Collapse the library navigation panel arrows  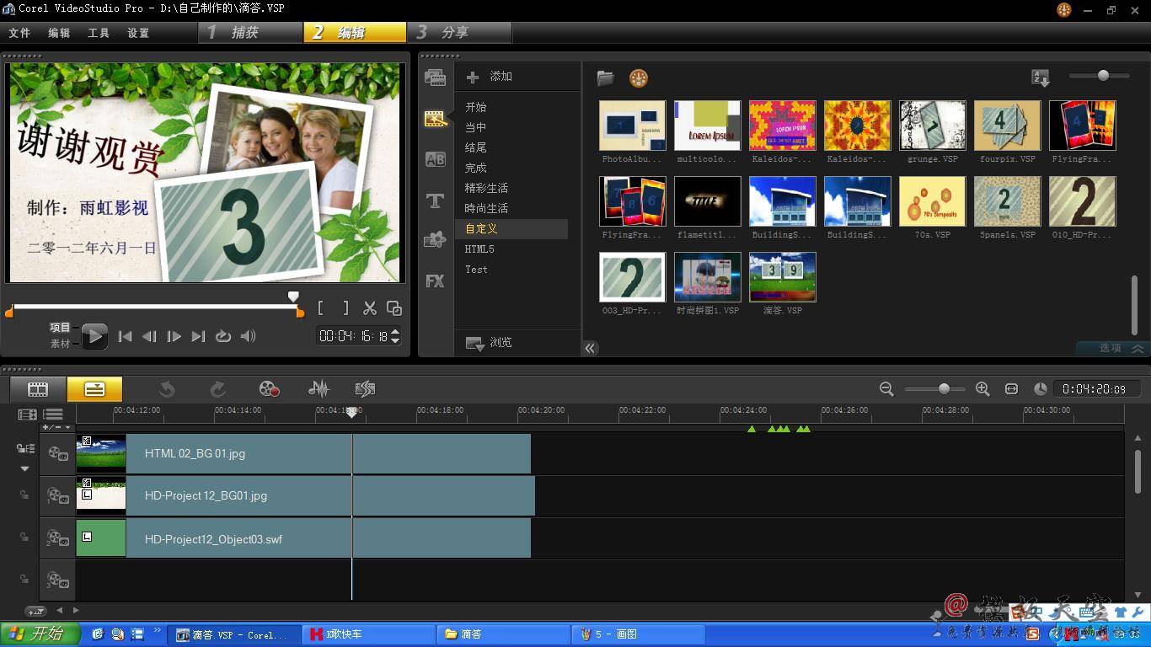(590, 348)
